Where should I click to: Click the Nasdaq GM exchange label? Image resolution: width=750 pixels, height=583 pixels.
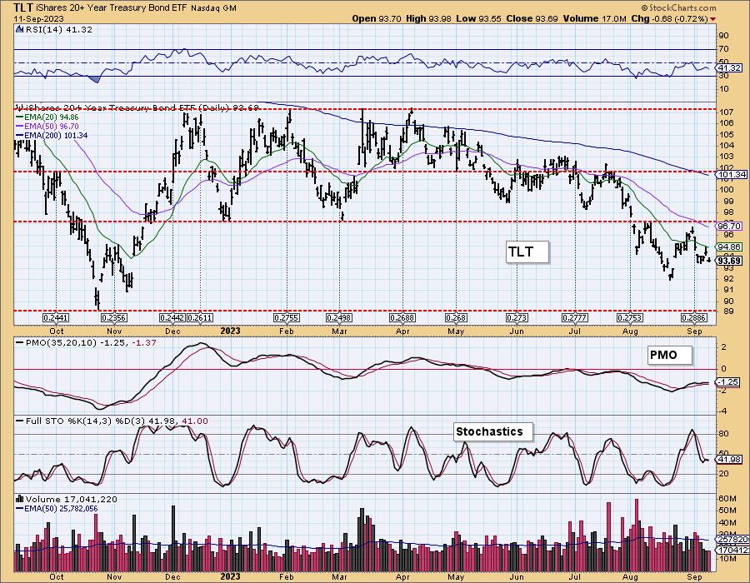point(213,8)
